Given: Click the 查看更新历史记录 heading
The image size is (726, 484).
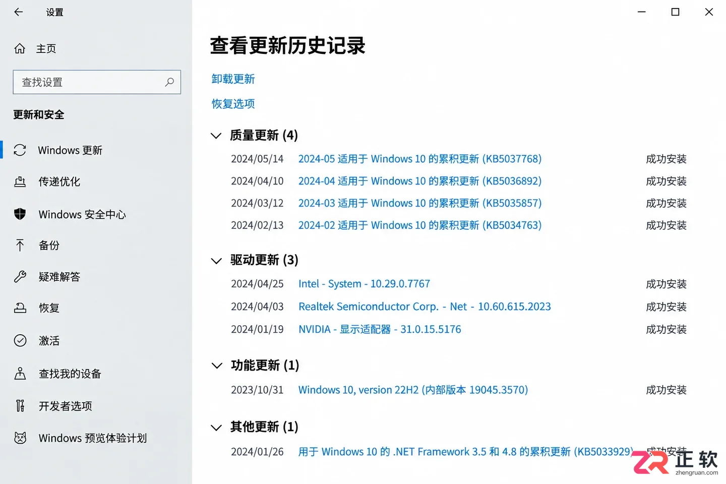Looking at the screenshot, I should 287,45.
